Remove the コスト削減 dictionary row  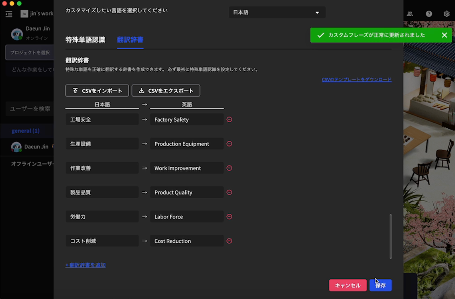[229, 241]
